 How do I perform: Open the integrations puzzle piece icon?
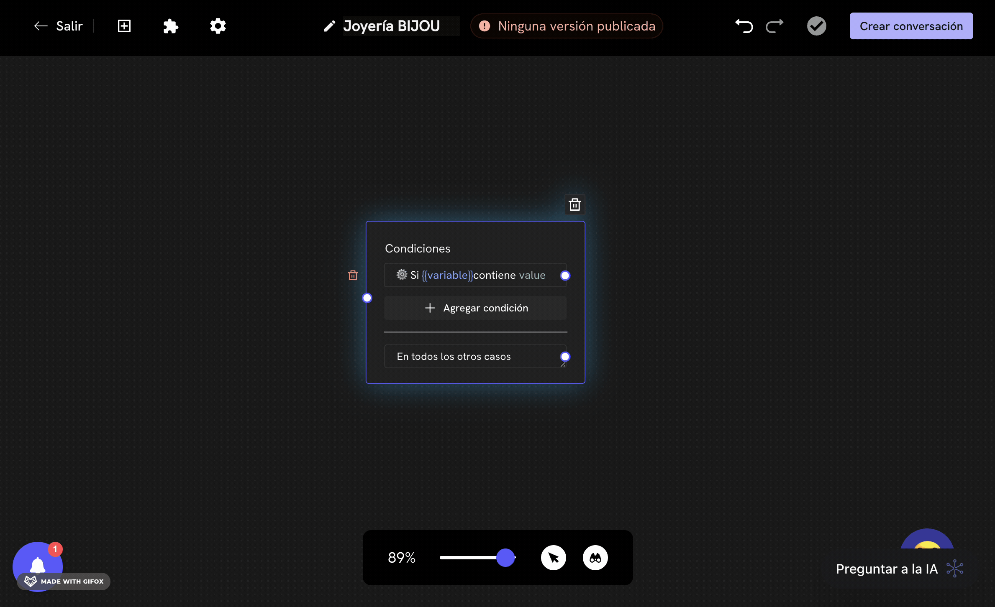(x=171, y=26)
